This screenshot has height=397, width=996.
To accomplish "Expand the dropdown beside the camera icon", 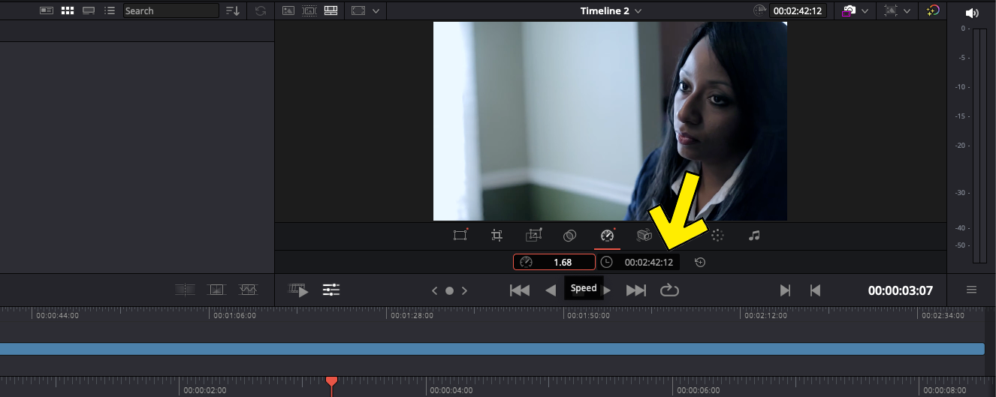I will pos(865,11).
